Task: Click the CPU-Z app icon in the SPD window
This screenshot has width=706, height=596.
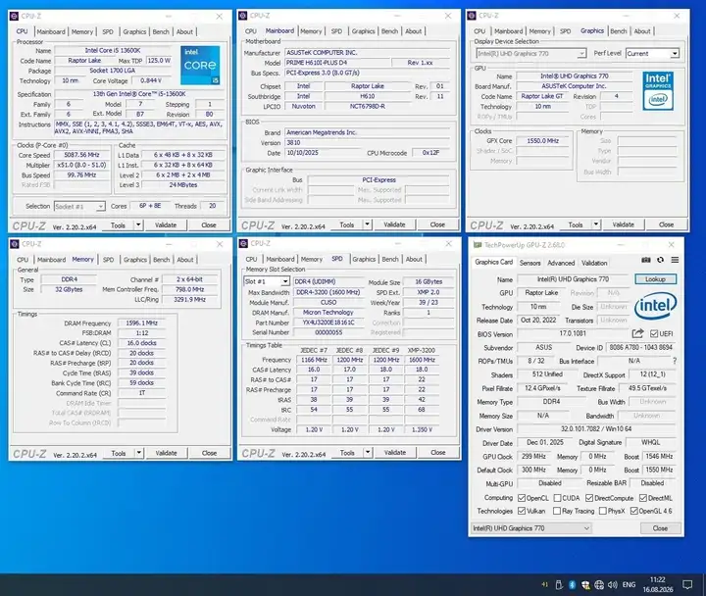Action: coord(243,243)
